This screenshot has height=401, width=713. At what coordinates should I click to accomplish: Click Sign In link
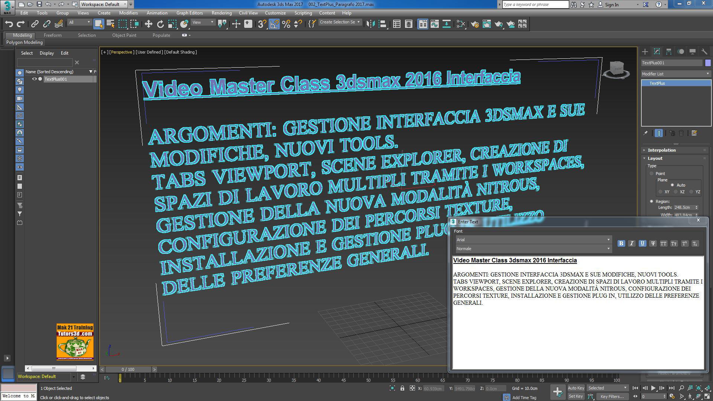[x=612, y=4]
